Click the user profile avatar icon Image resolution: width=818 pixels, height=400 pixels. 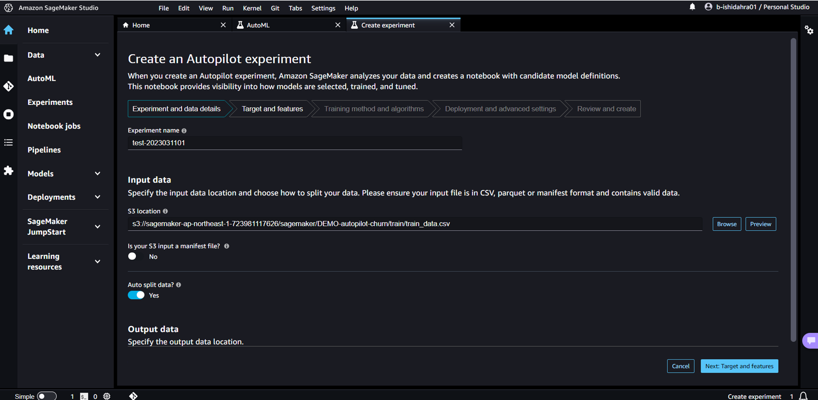click(x=708, y=7)
